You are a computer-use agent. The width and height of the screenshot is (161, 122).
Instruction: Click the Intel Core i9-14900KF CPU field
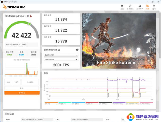click(87, 119)
